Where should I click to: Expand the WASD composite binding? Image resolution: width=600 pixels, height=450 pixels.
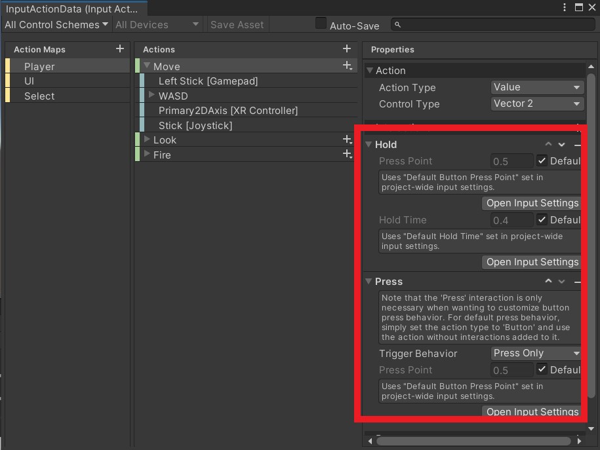(x=151, y=94)
